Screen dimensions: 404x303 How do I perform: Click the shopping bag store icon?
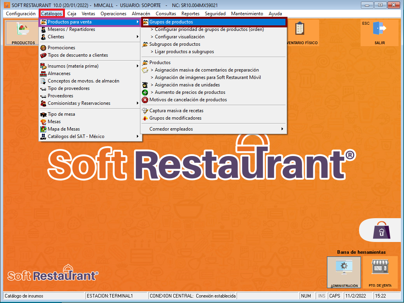(x=382, y=230)
